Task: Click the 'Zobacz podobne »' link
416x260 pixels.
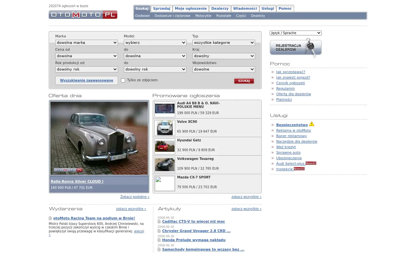Action: click(x=135, y=197)
